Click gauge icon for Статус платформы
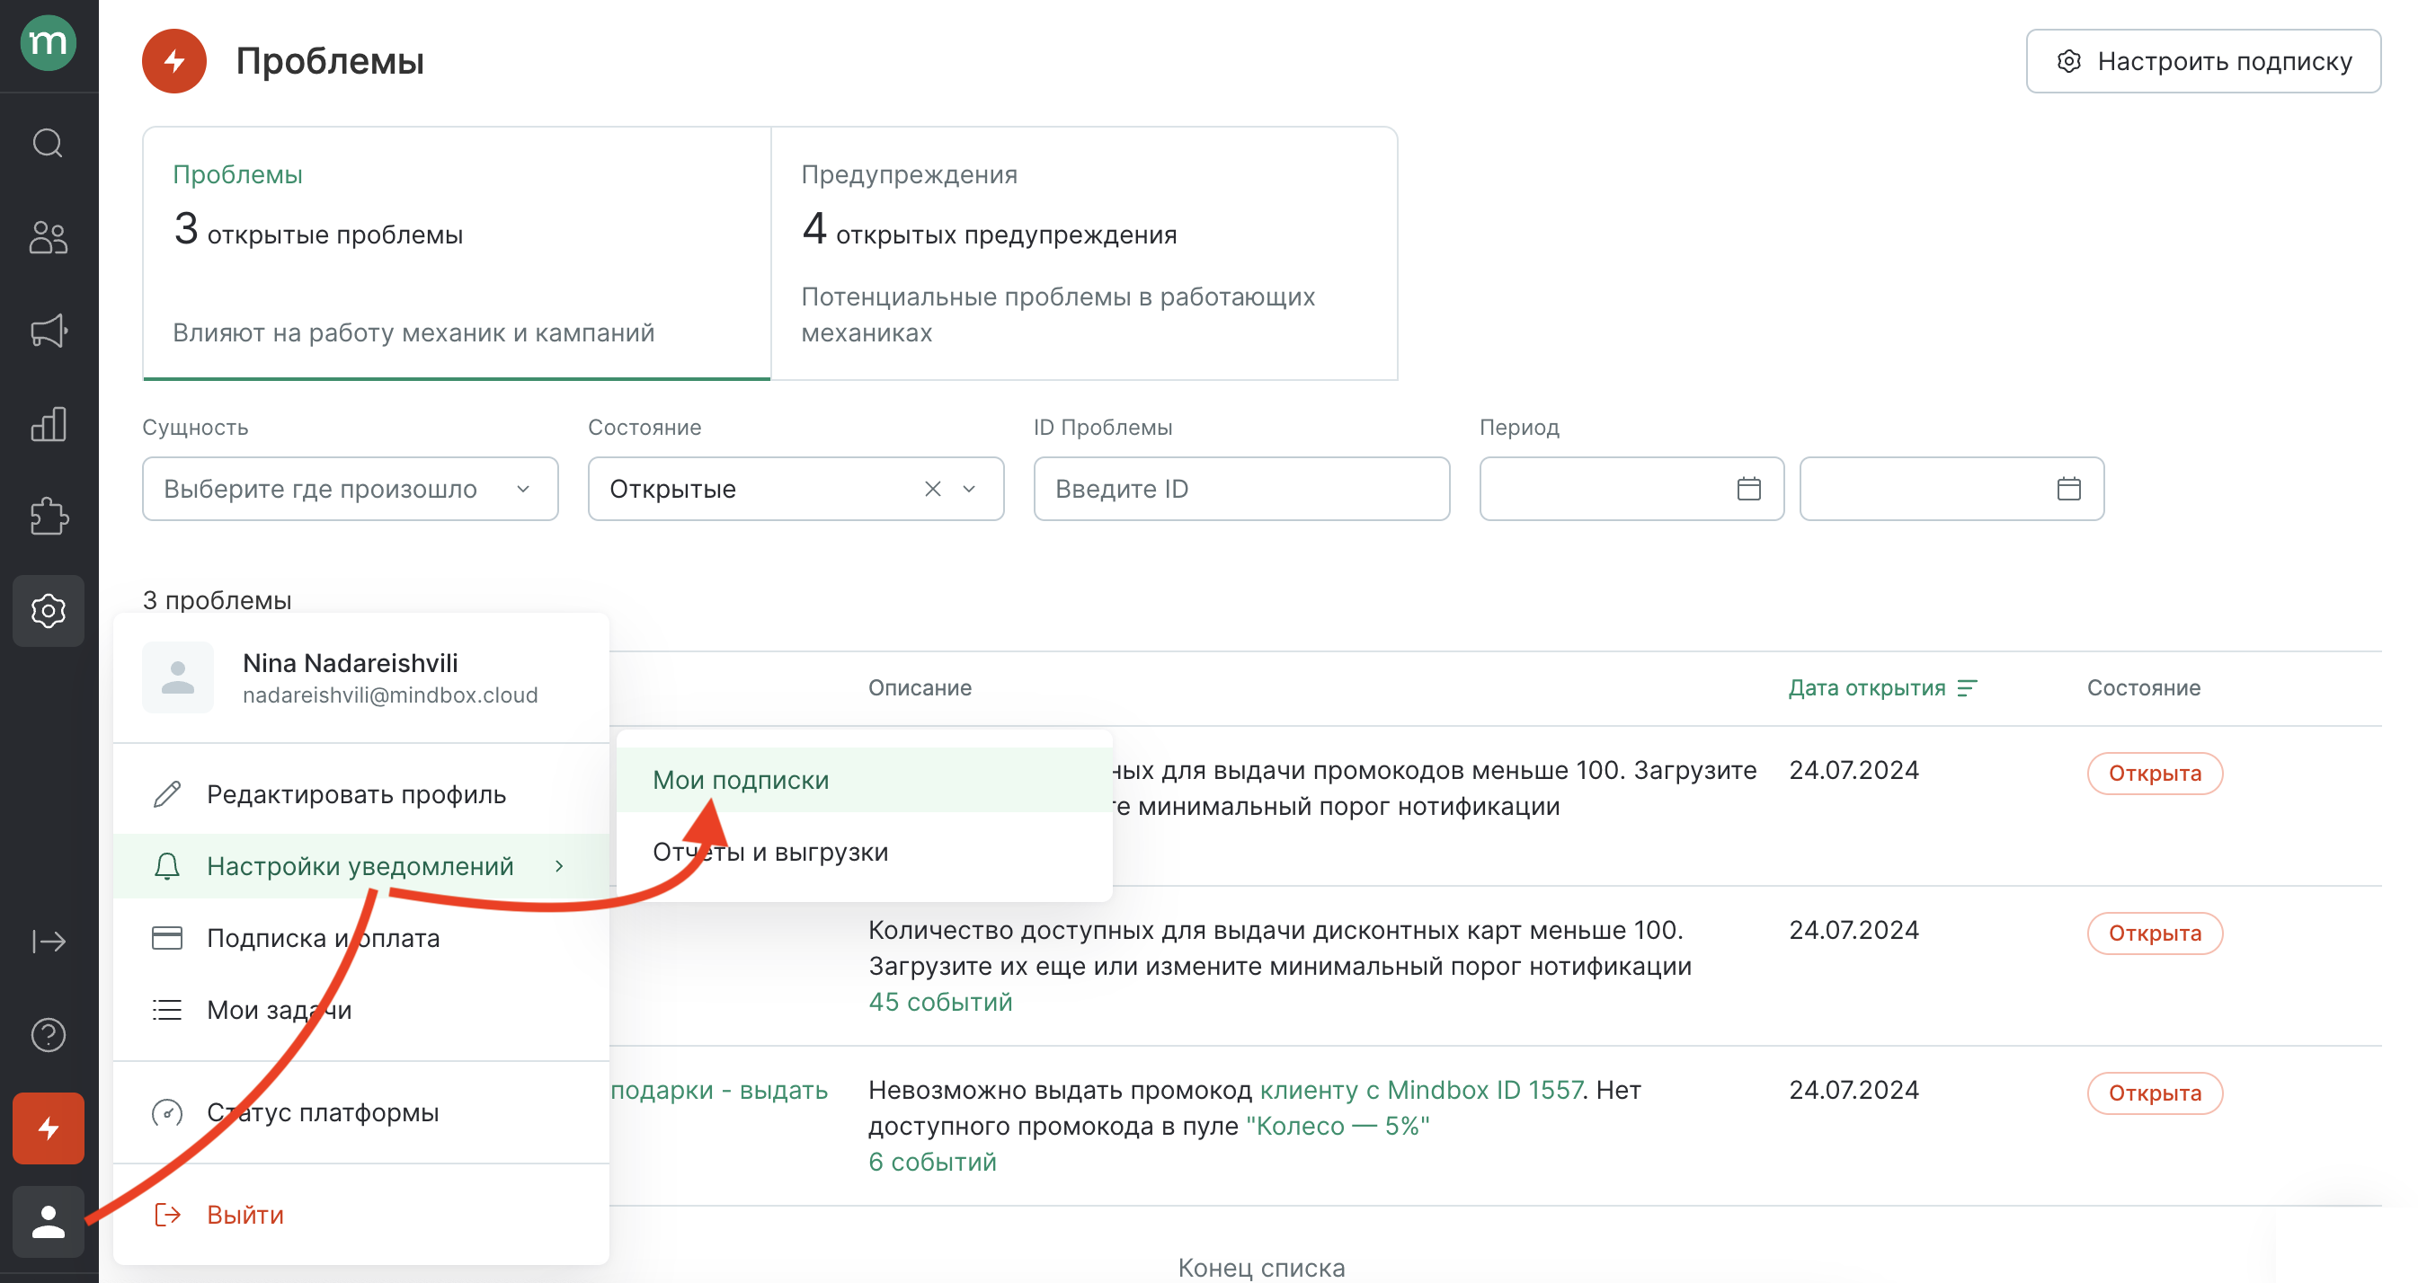 [x=167, y=1112]
